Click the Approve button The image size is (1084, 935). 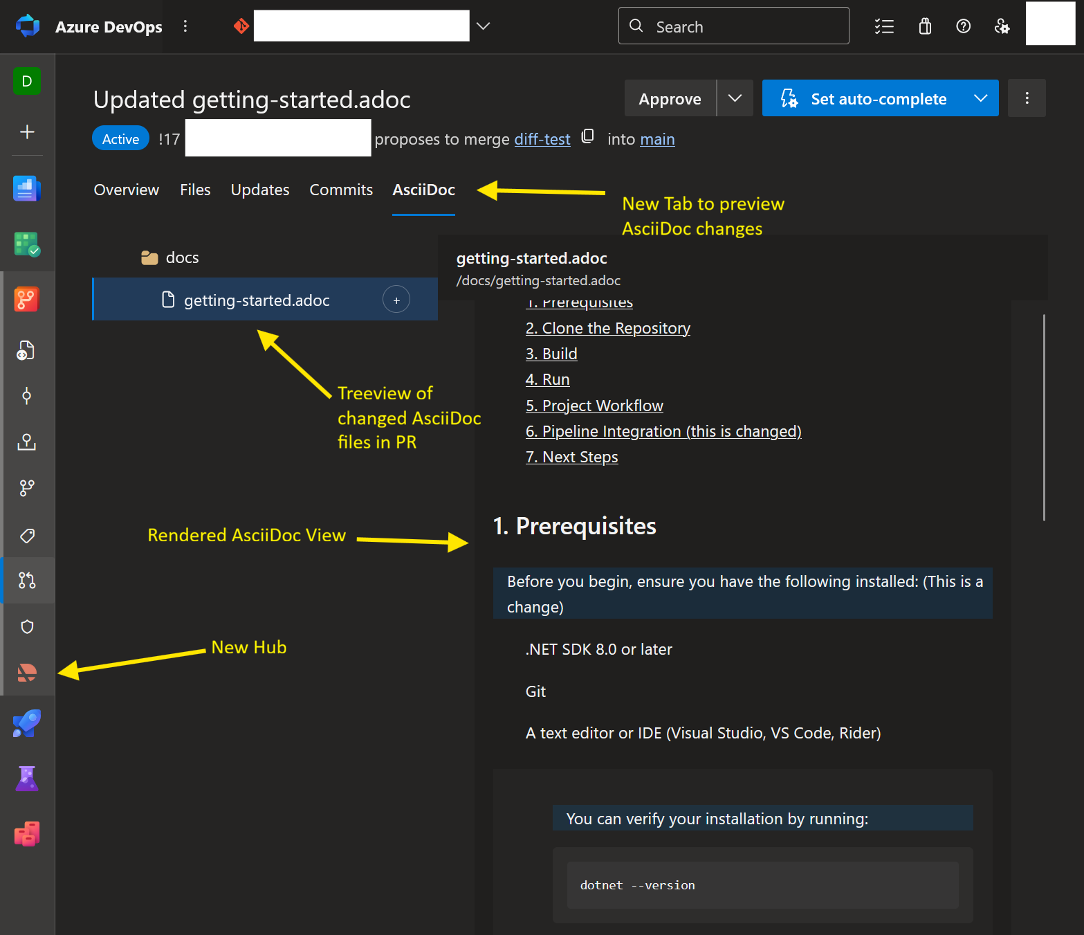670,98
